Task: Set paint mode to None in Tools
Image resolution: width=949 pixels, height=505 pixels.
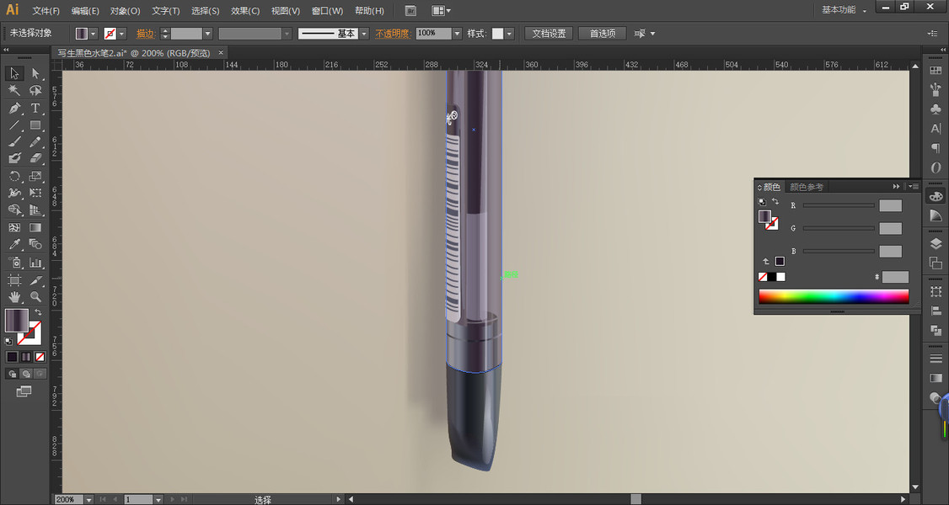Action: (40, 357)
